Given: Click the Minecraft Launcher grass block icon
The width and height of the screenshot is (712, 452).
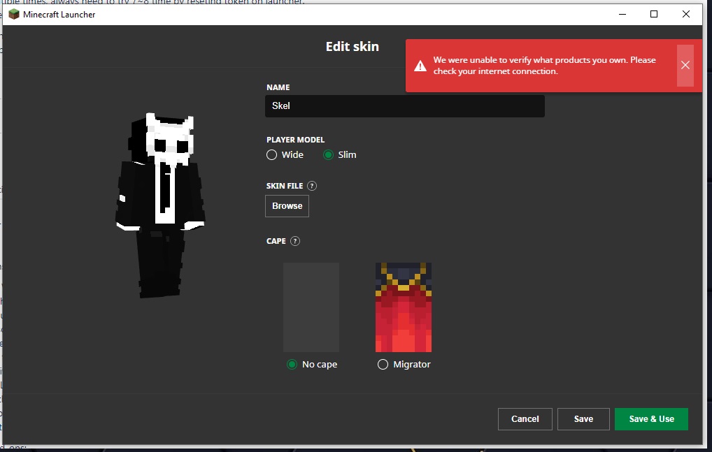Looking at the screenshot, I should click(14, 14).
